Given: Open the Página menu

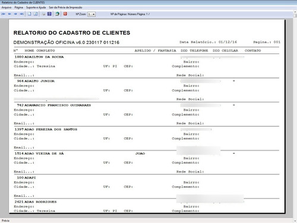Looking at the screenshot, I should 19,8.
